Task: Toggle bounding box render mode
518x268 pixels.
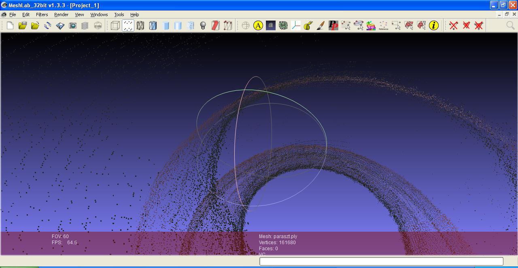Action: [x=115, y=25]
